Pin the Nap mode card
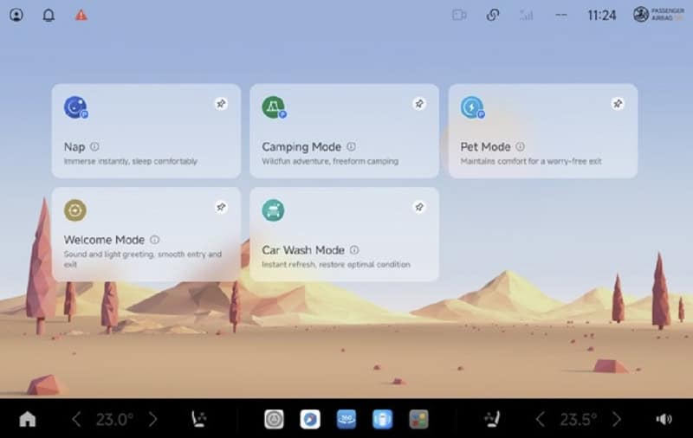Viewport: 693px width, 438px height. (x=221, y=104)
